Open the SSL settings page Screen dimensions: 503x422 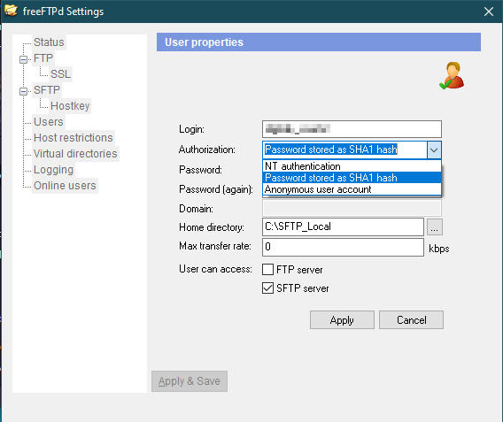click(60, 74)
